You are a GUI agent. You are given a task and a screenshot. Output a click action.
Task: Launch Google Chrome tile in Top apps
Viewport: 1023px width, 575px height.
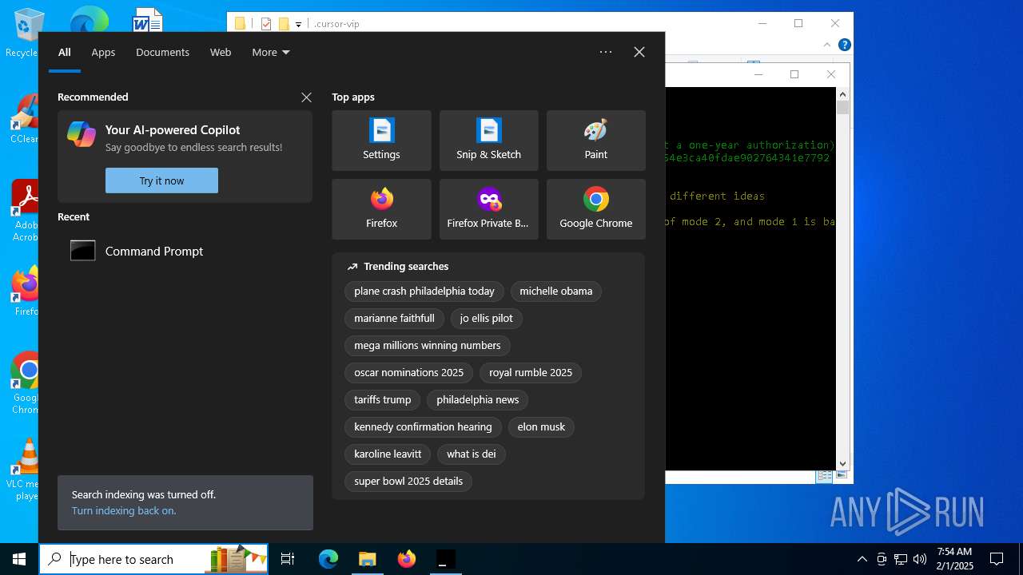(x=595, y=209)
